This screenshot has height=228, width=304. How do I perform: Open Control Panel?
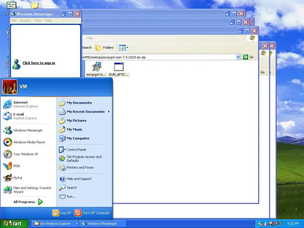tap(85, 150)
